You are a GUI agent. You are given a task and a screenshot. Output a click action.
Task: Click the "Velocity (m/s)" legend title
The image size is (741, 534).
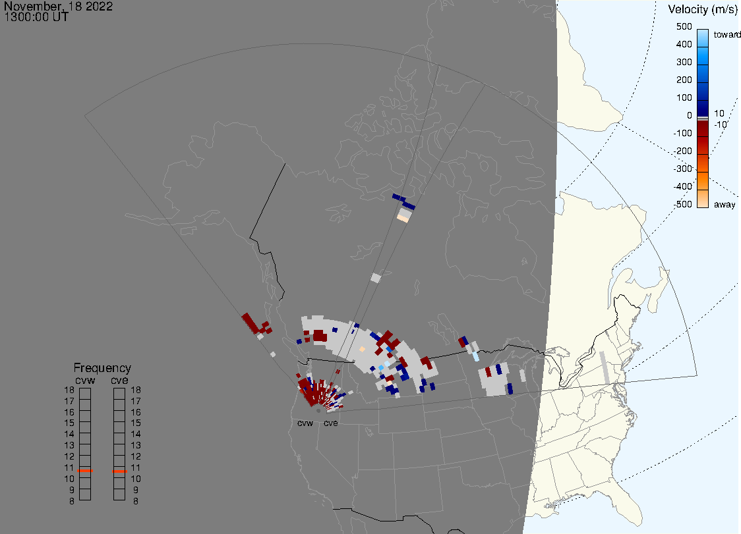click(x=701, y=9)
